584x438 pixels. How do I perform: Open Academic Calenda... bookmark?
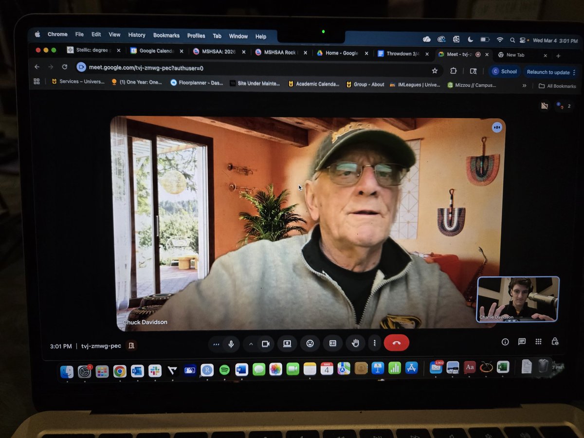click(314, 84)
